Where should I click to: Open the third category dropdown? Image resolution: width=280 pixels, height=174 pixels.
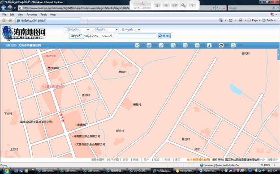[x=130, y=29]
